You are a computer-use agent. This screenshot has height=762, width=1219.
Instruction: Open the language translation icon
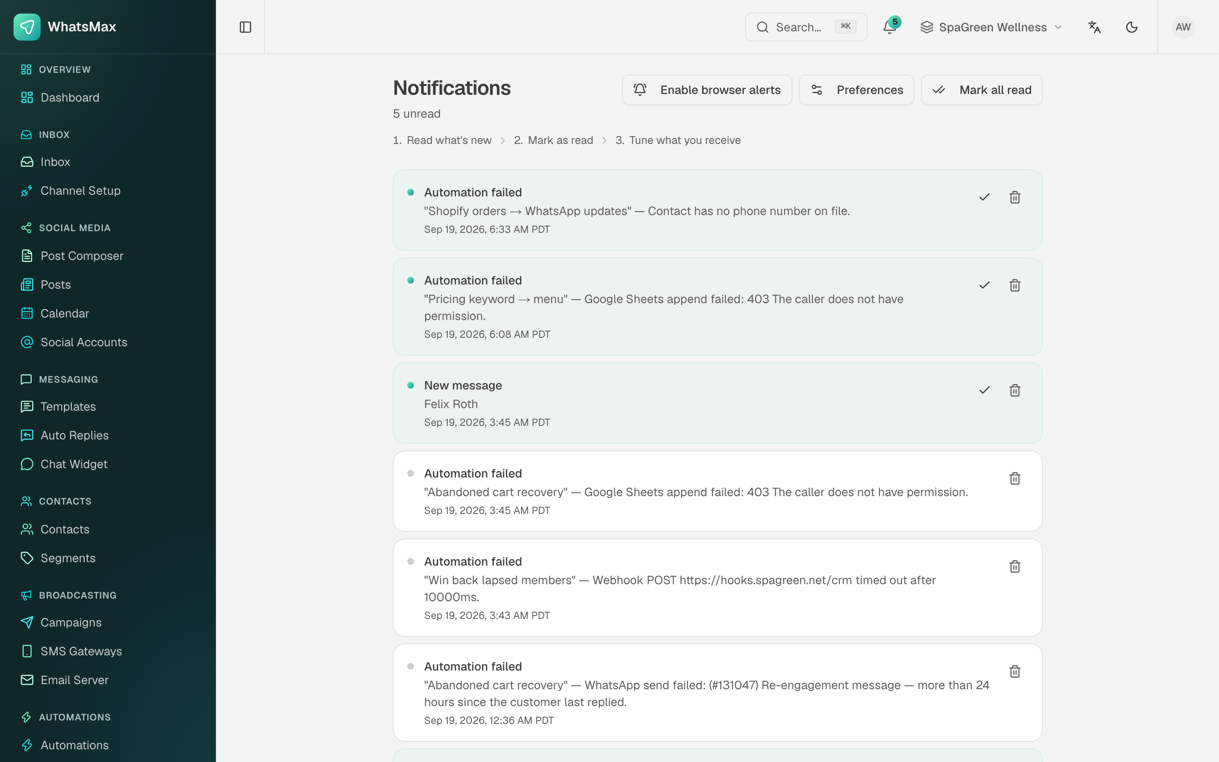tap(1094, 27)
